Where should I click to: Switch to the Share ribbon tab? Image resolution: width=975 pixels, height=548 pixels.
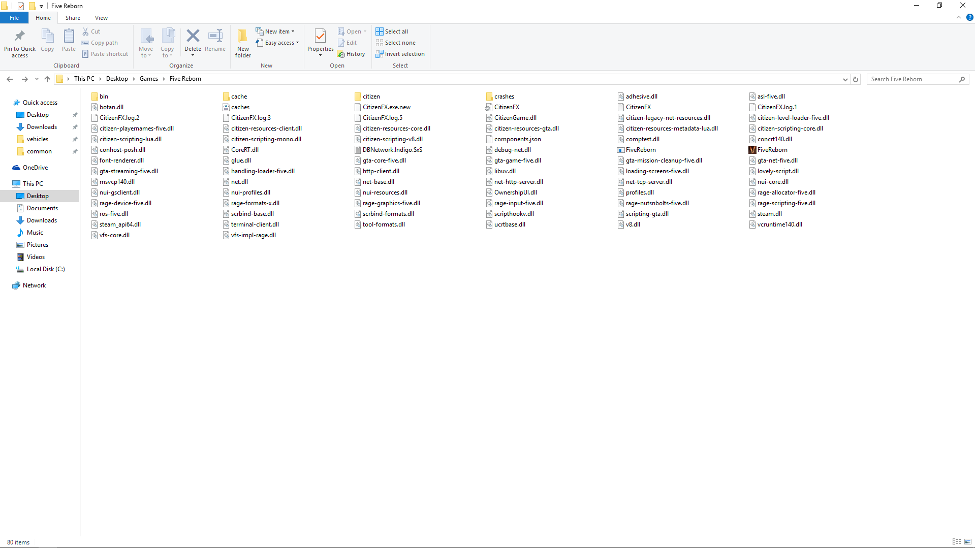(x=73, y=18)
